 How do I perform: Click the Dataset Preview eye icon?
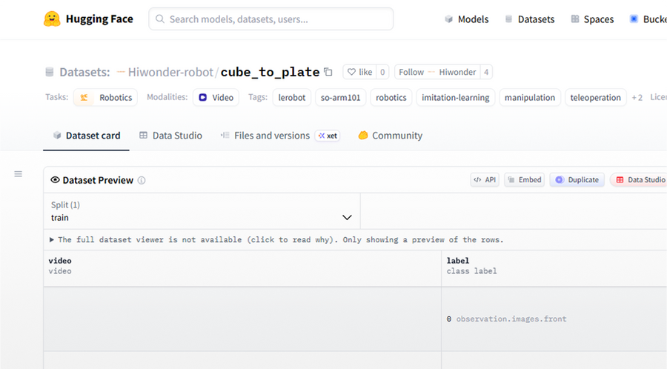click(x=55, y=180)
